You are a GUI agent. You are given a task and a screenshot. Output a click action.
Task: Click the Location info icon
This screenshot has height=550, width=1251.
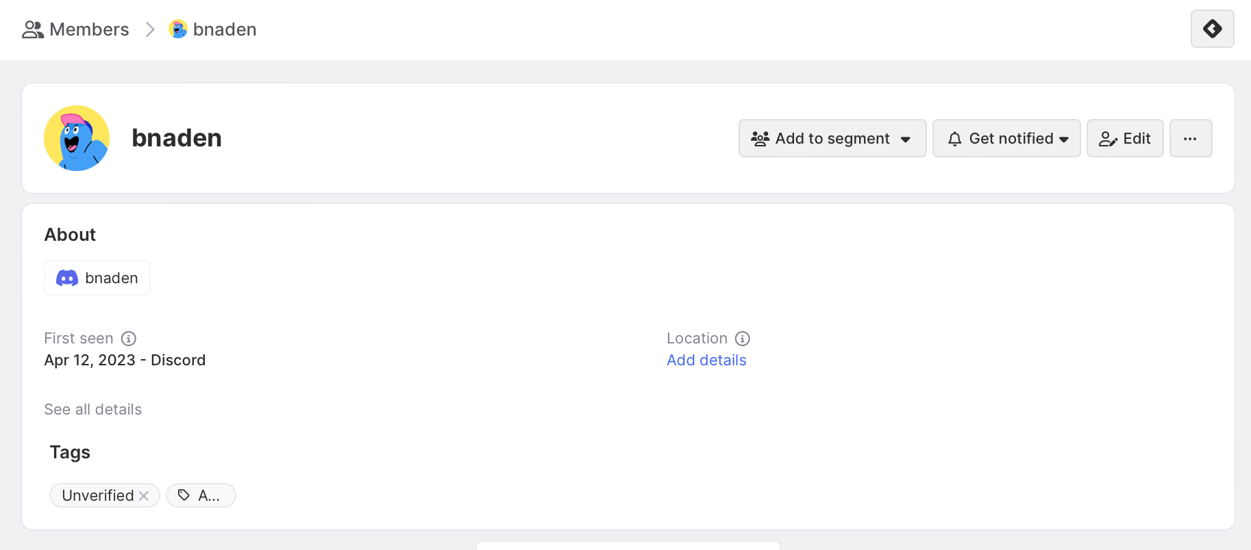[x=743, y=339]
